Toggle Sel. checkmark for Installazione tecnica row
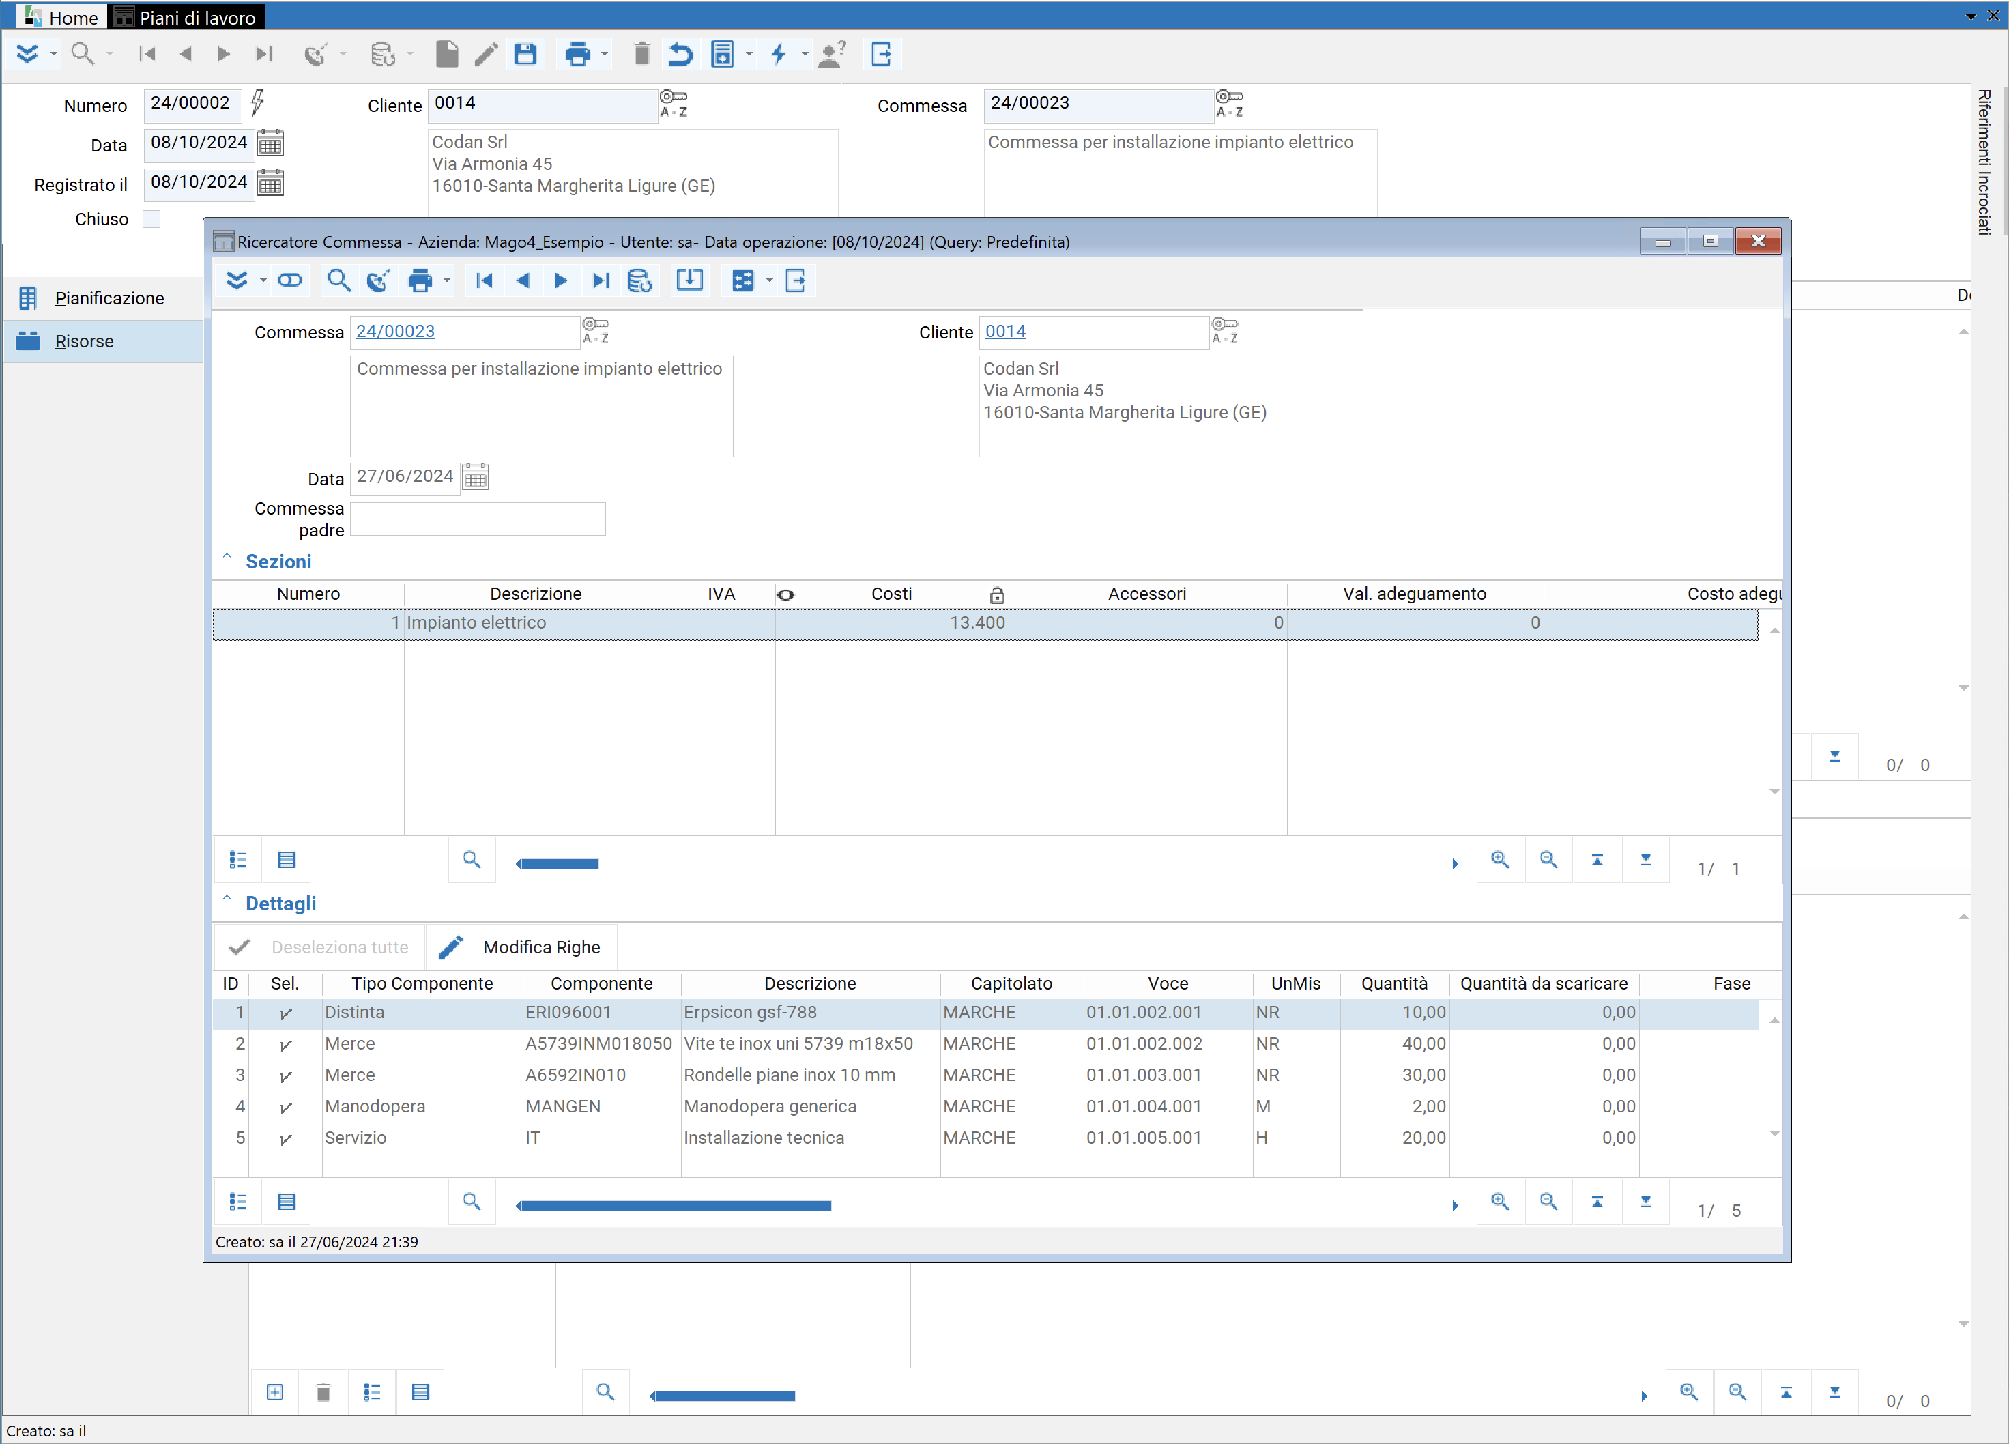 [285, 1139]
